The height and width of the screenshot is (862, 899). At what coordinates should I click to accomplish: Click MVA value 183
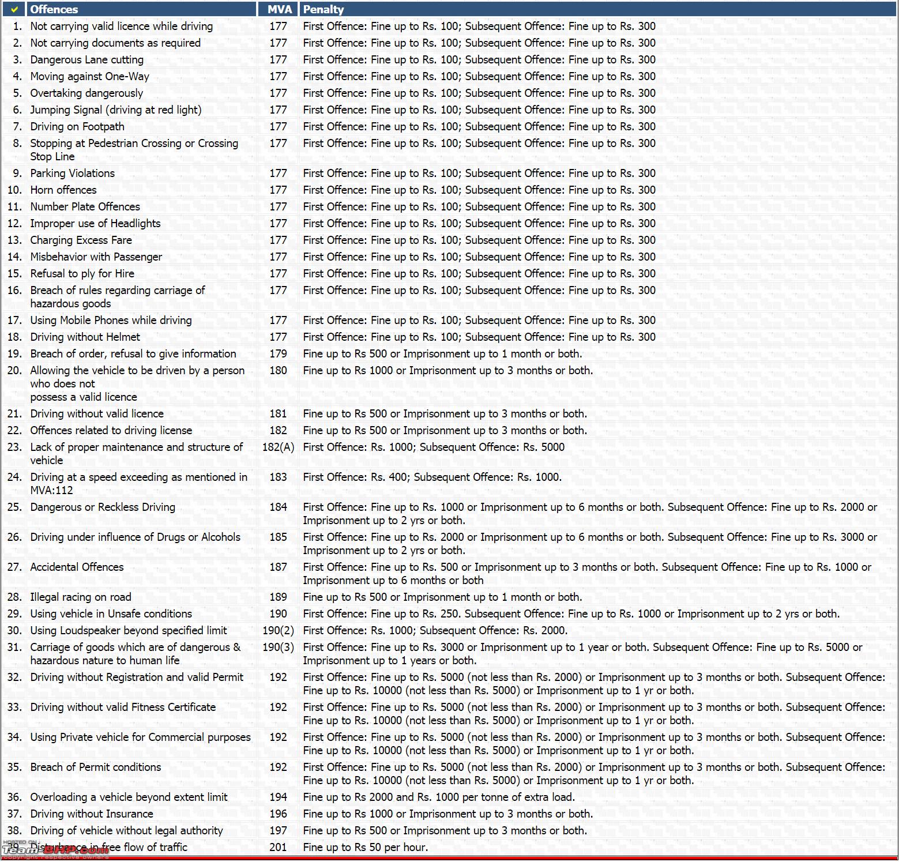pos(279,477)
